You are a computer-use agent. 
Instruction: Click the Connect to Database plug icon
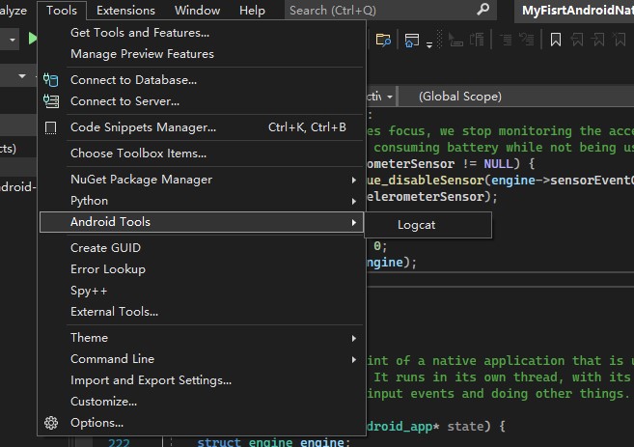coord(50,80)
